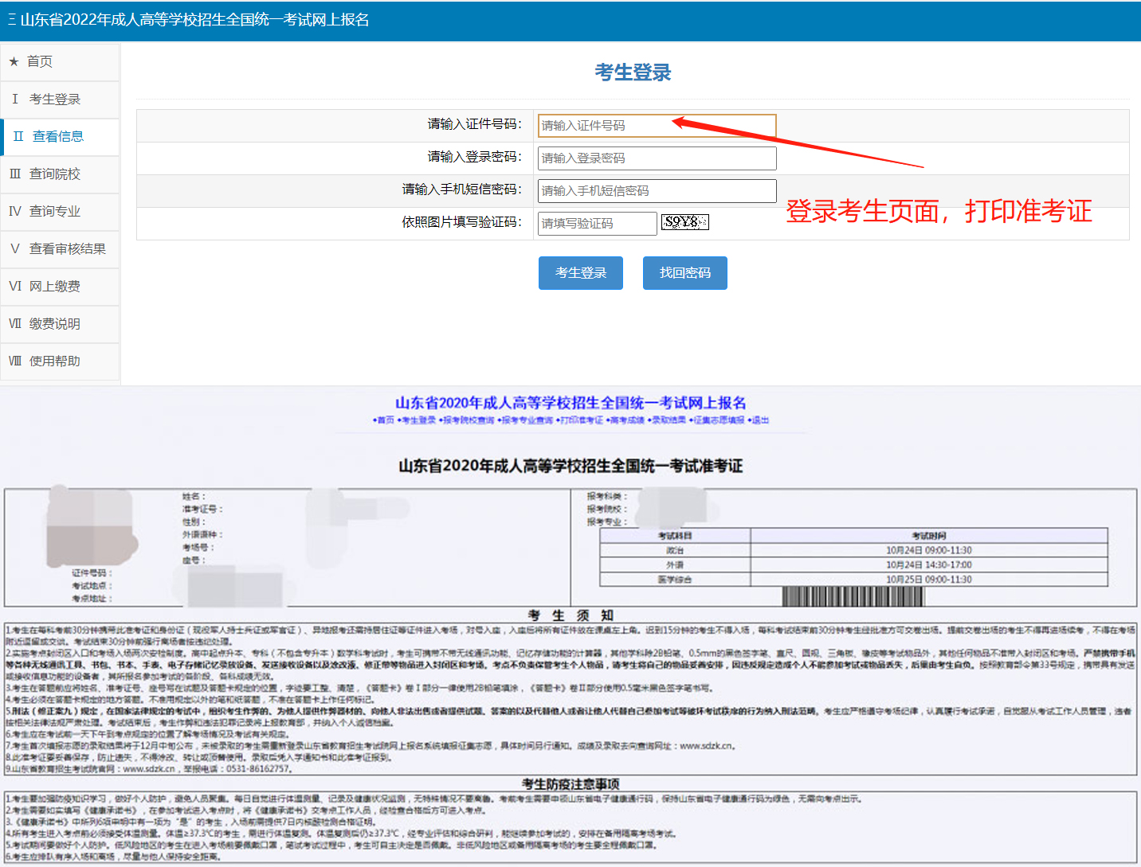Open the 报考院校查询 link
Image resolution: width=1141 pixels, height=867 pixels.
pos(468,420)
